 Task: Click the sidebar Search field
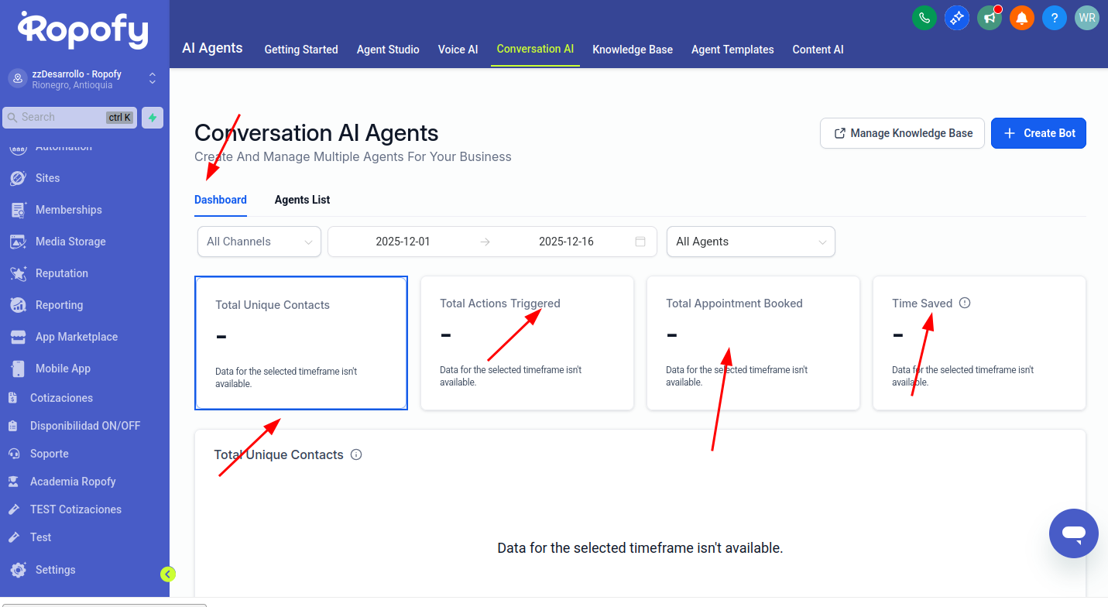pyautogui.click(x=62, y=118)
